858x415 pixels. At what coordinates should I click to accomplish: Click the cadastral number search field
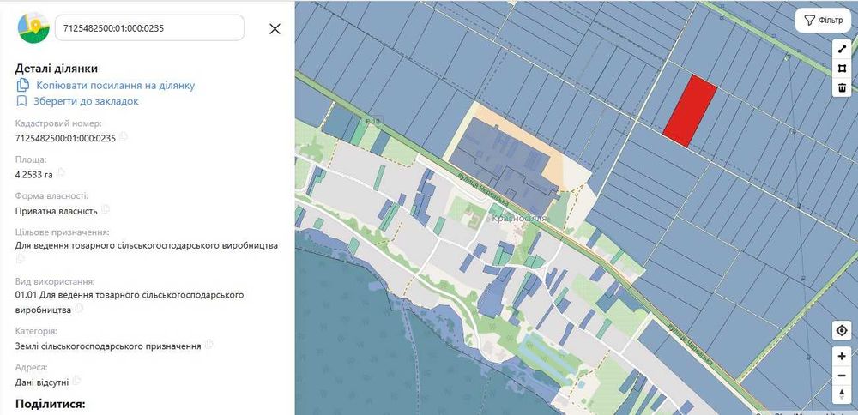click(150, 28)
